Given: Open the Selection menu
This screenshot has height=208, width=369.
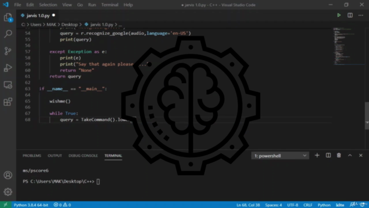Looking at the screenshot, I should [48, 5].
